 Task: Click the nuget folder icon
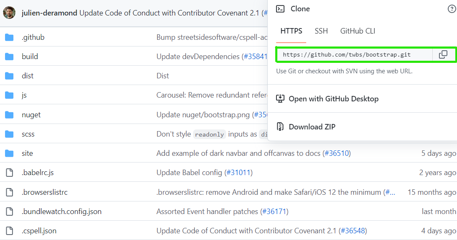(9, 115)
